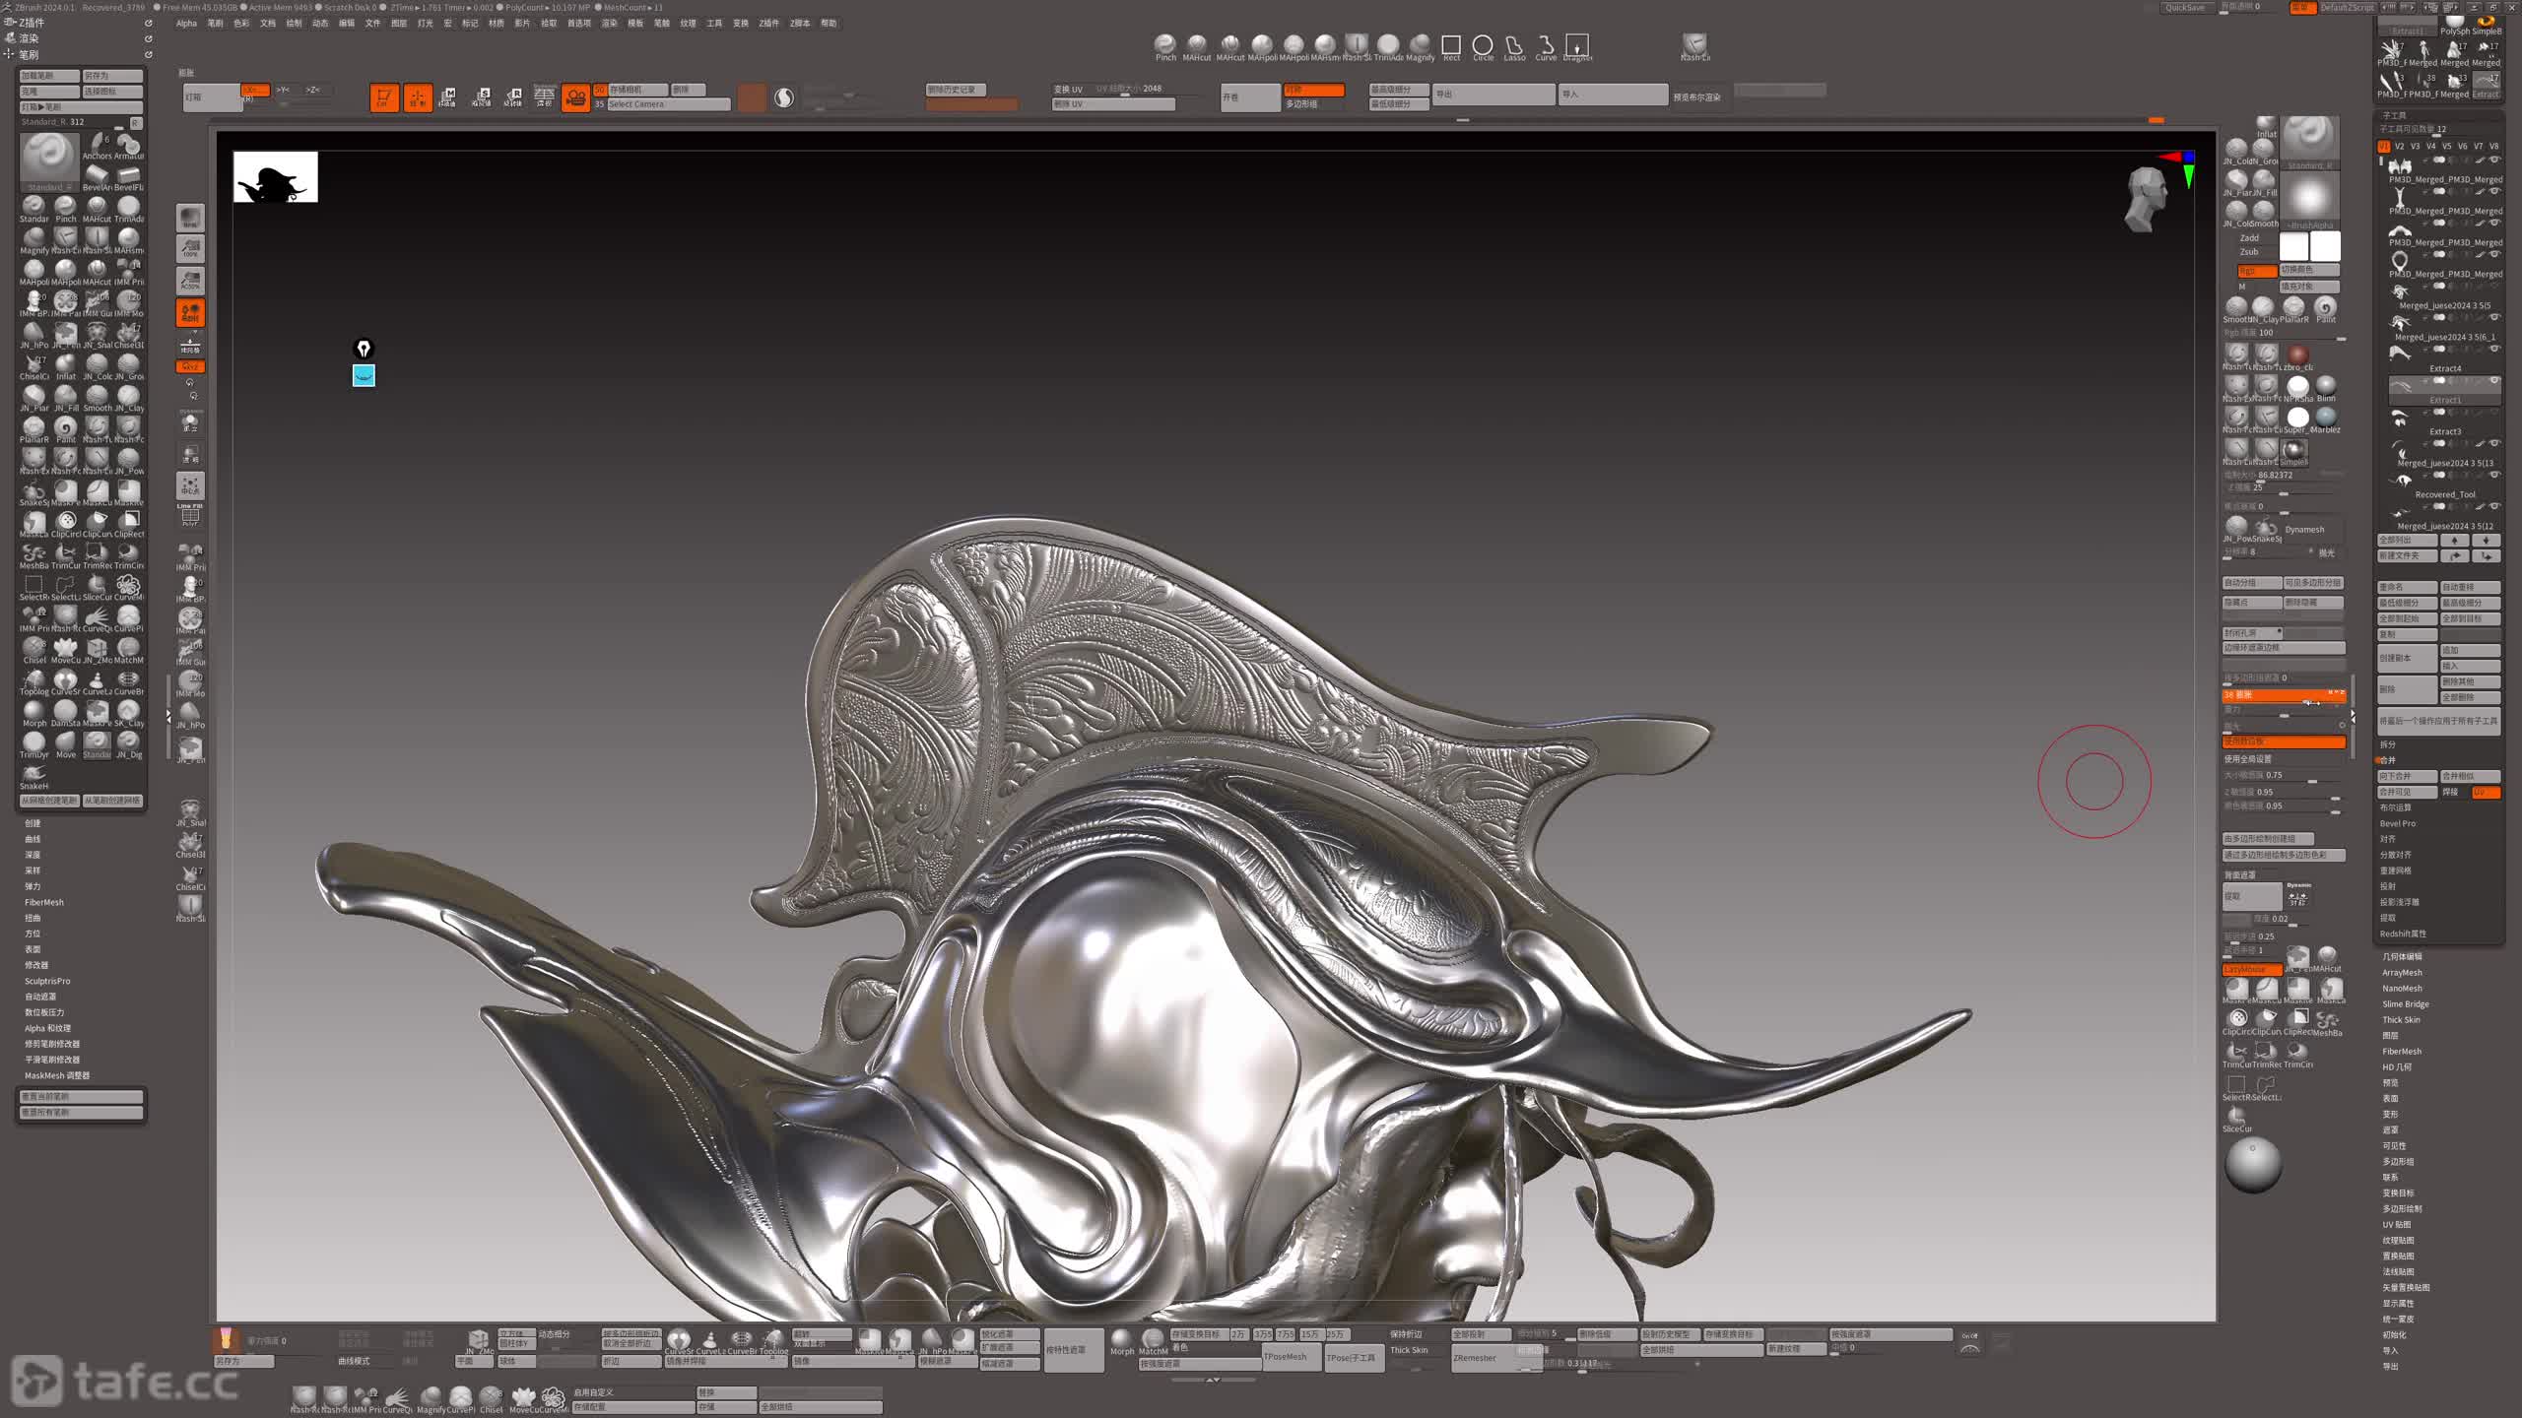Click the QuickSave button

2185,8
